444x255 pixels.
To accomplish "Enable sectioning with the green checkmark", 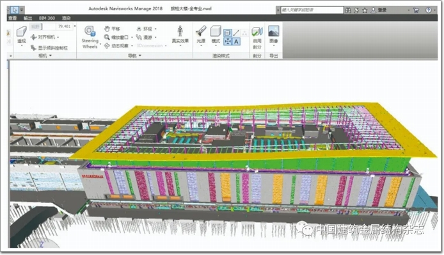I will [x=257, y=38].
